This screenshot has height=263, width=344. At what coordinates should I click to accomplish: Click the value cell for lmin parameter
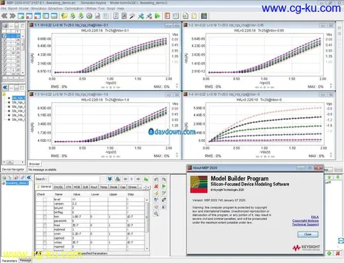81,217
